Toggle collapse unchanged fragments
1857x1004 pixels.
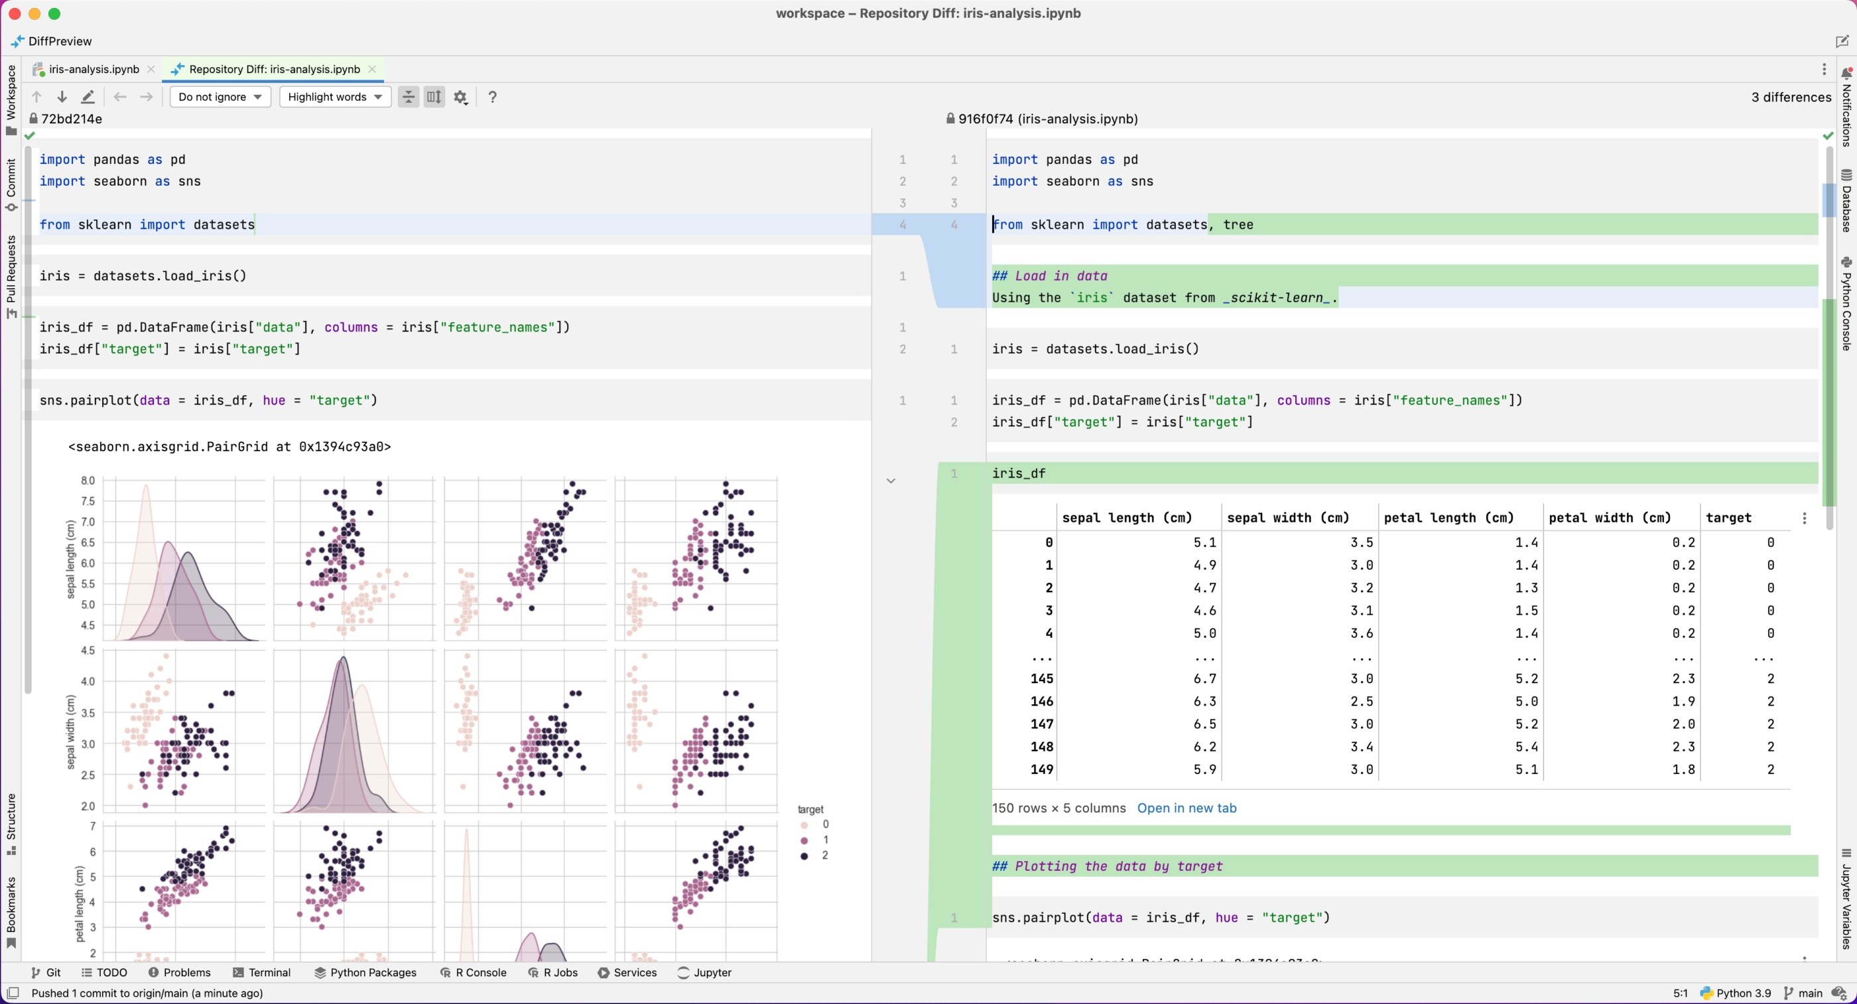point(408,97)
